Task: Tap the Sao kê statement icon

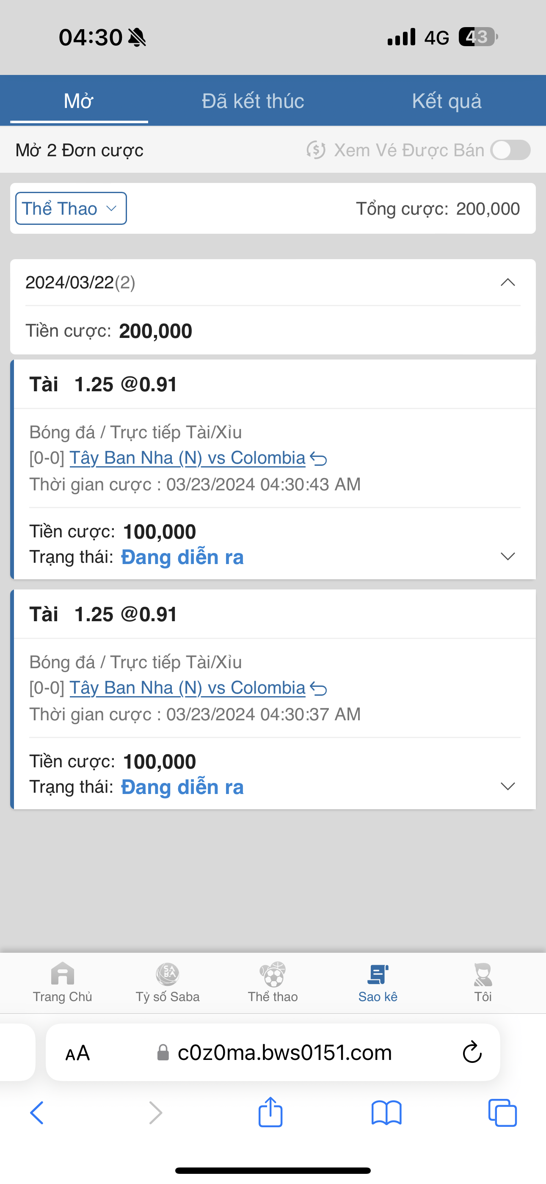Action: 378,974
